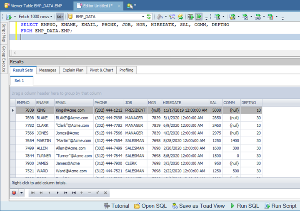
Task: Click the green refresh arrows icon
Action: pyautogui.click(x=149, y=17)
